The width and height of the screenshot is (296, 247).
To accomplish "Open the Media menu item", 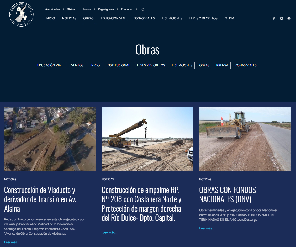I will (229, 18).
